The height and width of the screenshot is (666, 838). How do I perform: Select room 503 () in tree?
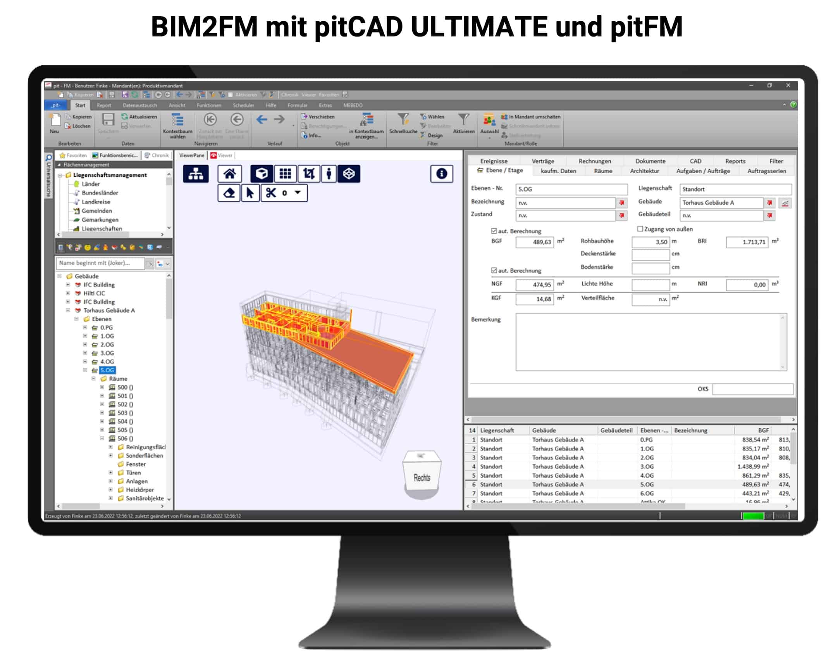(x=125, y=413)
